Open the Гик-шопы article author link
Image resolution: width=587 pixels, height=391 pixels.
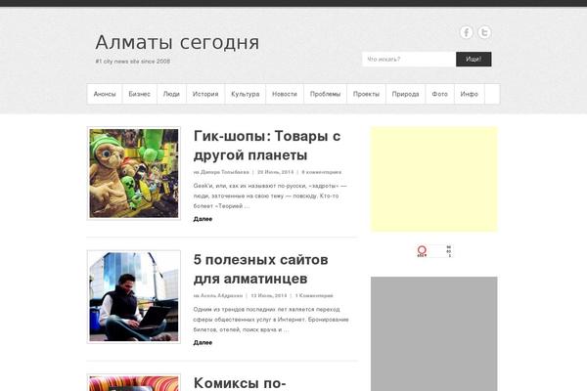[x=225, y=172]
